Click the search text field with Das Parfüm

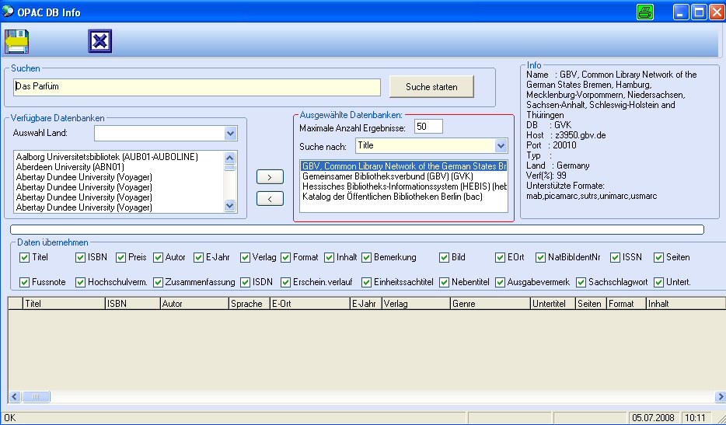pos(197,87)
